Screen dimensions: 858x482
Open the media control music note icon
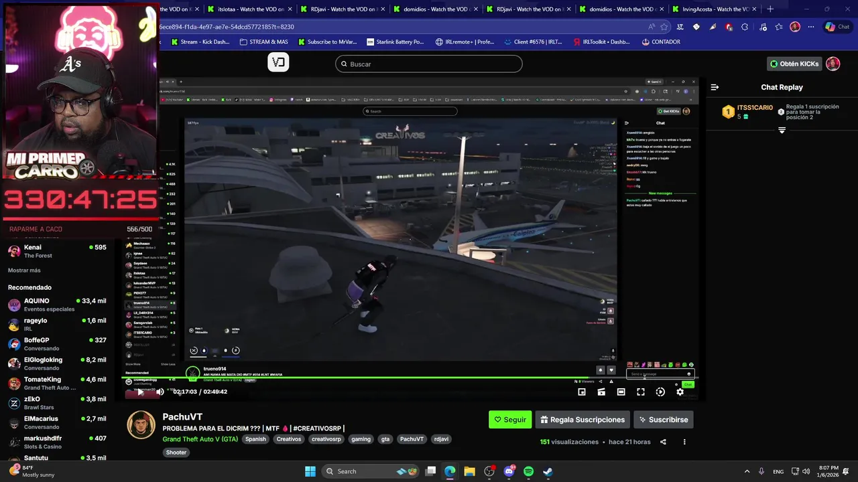click(x=763, y=27)
